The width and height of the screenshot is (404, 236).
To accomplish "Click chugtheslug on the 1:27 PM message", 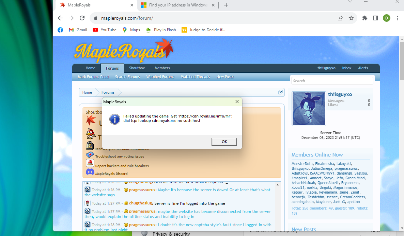I will tap(140, 203).
